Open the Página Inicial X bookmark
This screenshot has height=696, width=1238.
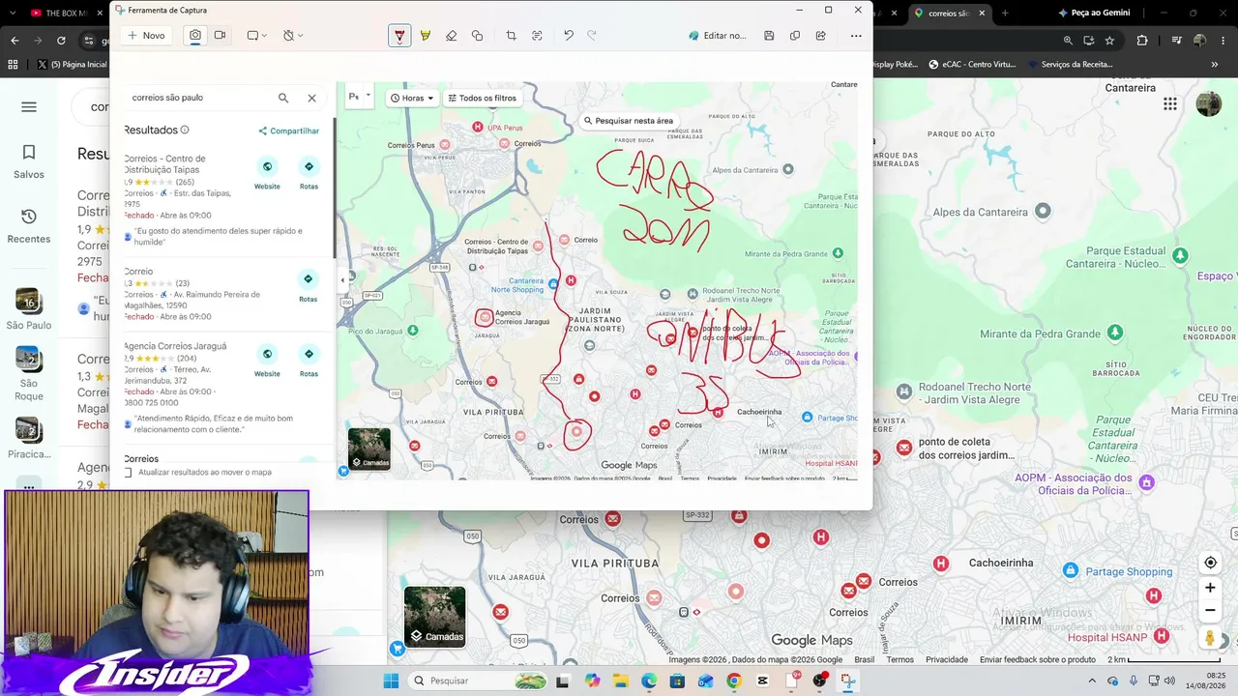(x=72, y=65)
